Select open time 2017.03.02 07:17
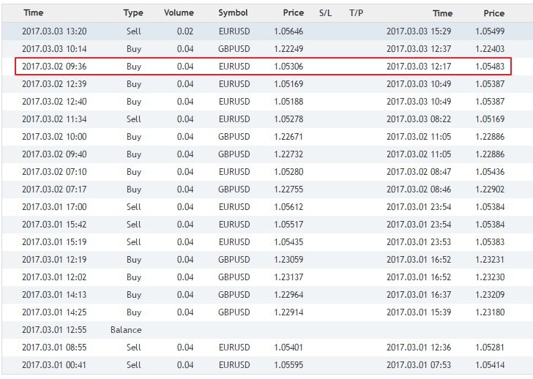Screen dimensions: 533x379 click(54, 189)
